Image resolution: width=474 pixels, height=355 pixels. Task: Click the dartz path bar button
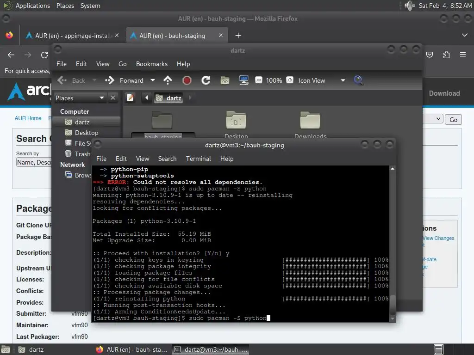coord(168,98)
